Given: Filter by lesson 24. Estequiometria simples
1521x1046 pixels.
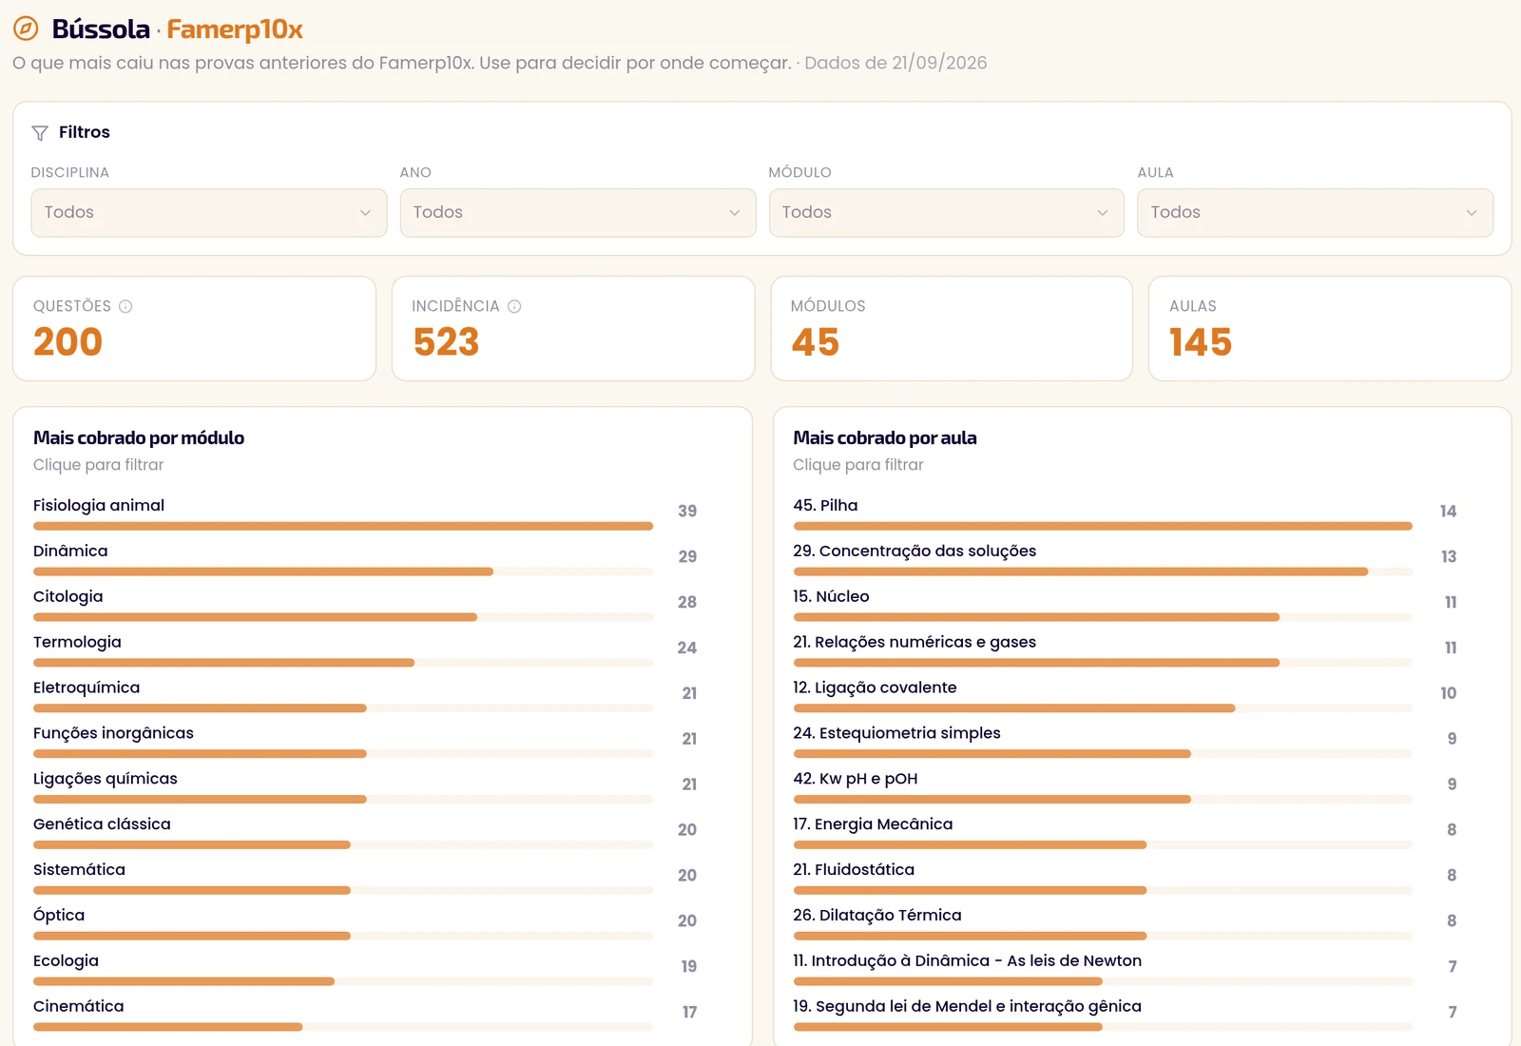Looking at the screenshot, I should (1125, 741).
